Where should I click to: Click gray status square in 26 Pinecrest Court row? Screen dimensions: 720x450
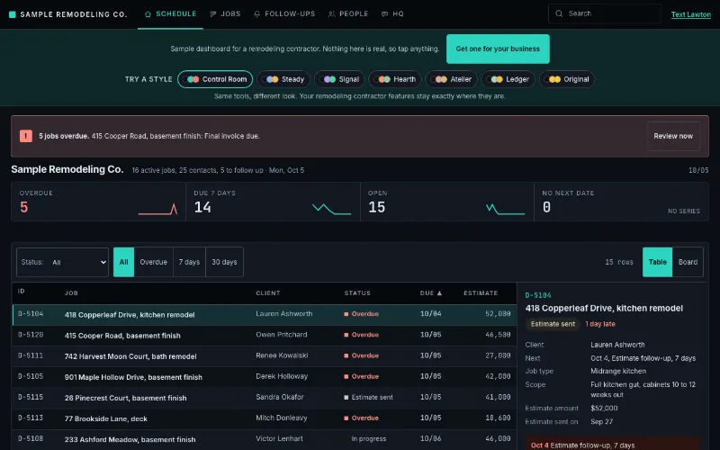tap(346, 397)
